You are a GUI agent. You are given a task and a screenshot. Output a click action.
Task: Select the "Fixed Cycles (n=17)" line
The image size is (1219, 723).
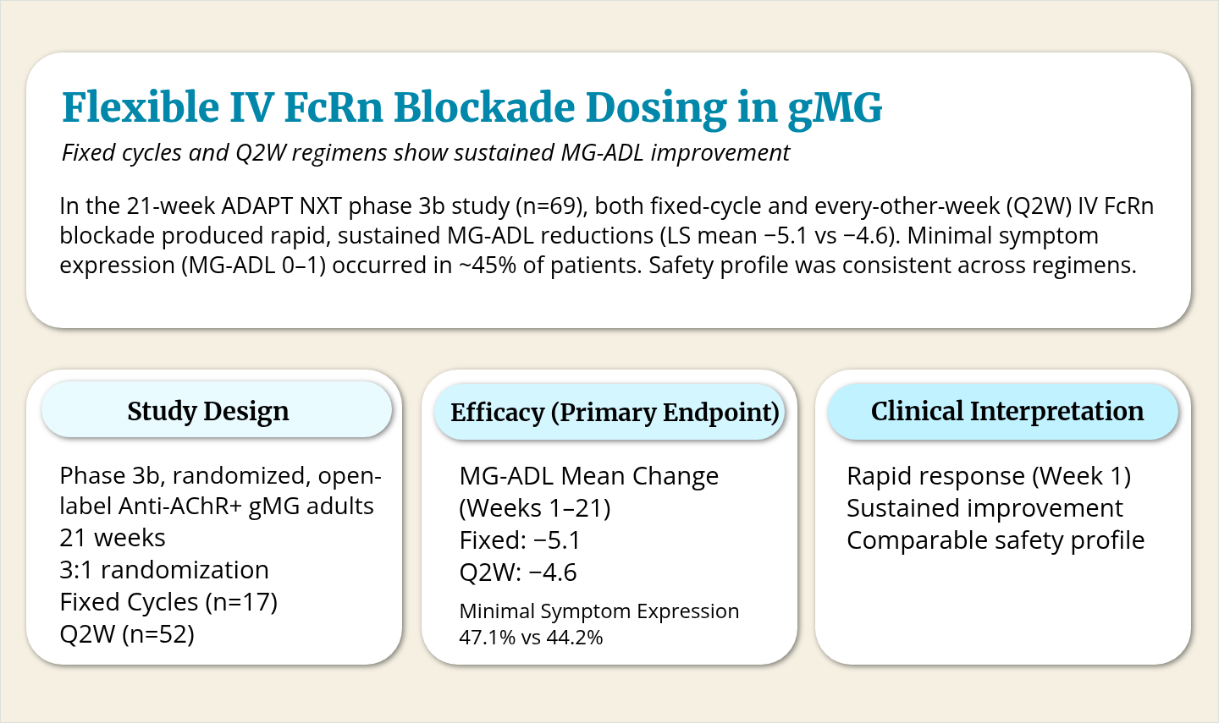pos(168,602)
